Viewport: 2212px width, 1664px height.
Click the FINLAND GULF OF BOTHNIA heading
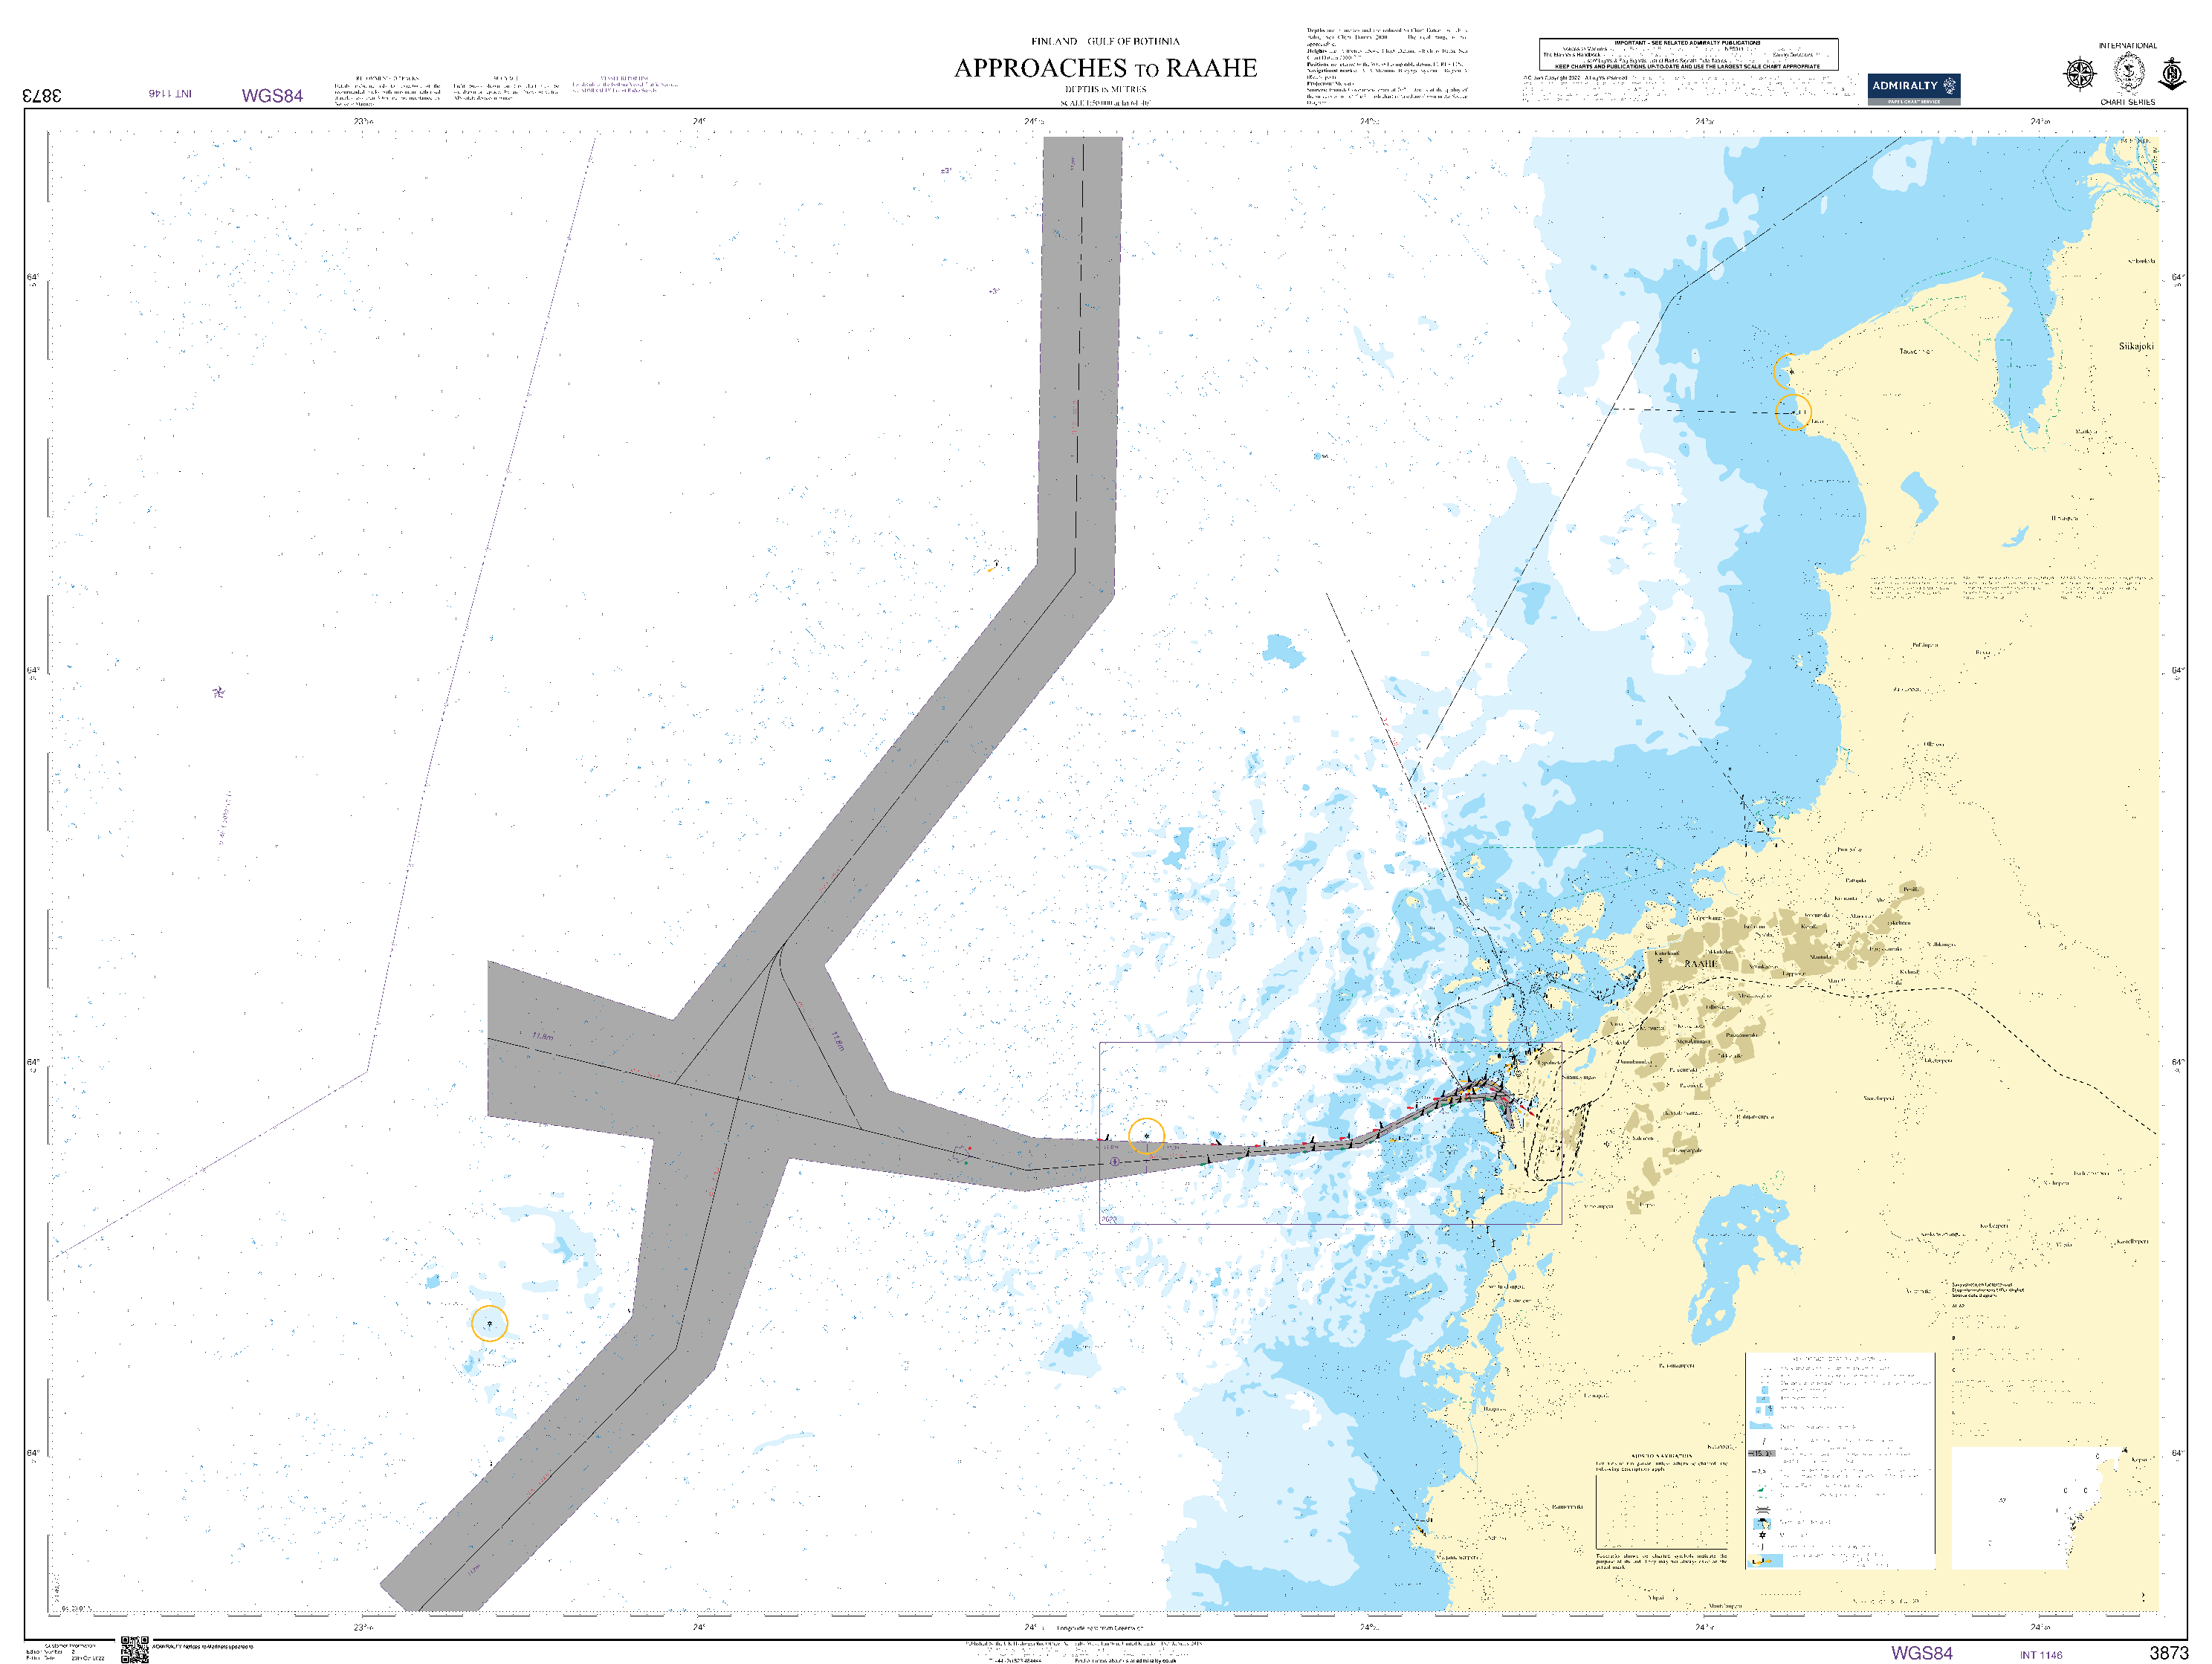click(x=1105, y=41)
